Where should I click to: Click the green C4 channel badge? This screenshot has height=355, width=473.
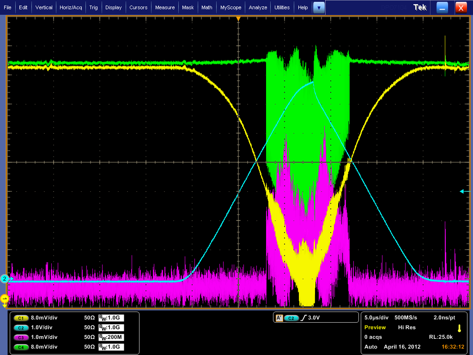tap(20, 347)
